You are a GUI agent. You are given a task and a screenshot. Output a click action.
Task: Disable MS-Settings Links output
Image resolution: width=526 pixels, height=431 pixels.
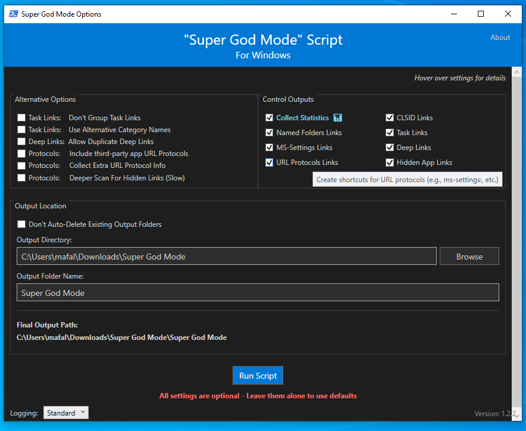coord(269,148)
